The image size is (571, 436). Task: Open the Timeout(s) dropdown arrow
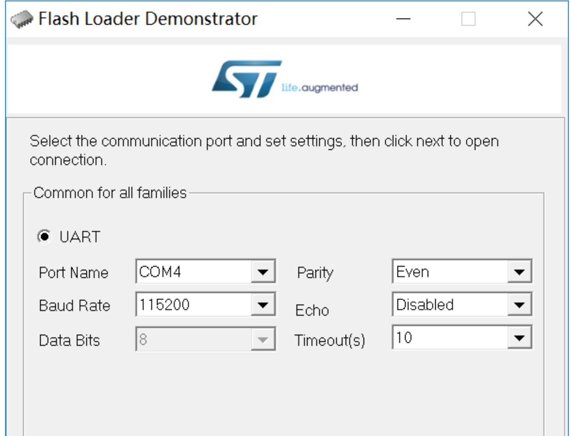pos(519,337)
